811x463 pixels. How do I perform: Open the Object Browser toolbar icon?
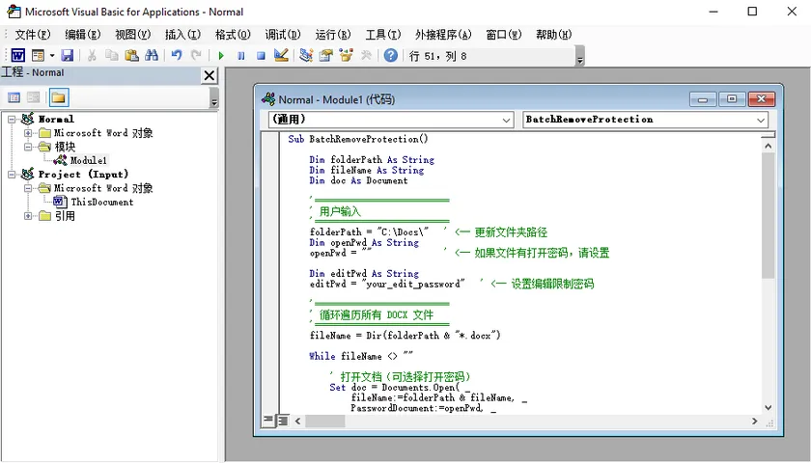pos(346,55)
